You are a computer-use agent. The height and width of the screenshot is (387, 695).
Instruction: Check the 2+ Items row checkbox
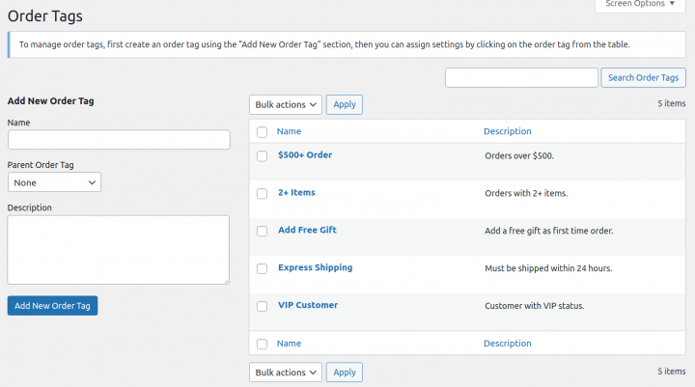click(x=262, y=194)
